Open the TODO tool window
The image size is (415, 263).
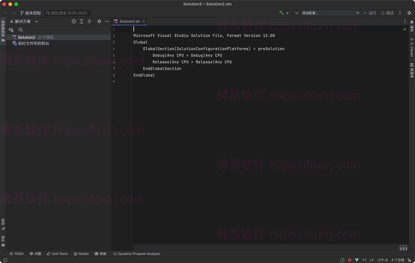[x=16, y=254]
